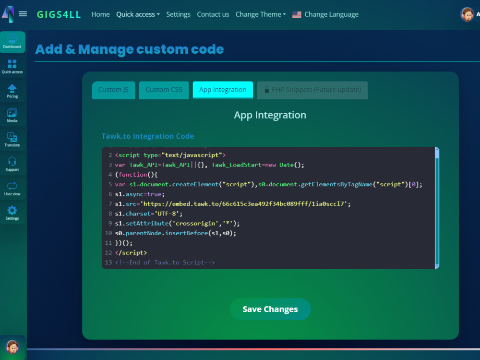Switch to the Custom CSS tab
The width and height of the screenshot is (480, 360).
coord(164,90)
